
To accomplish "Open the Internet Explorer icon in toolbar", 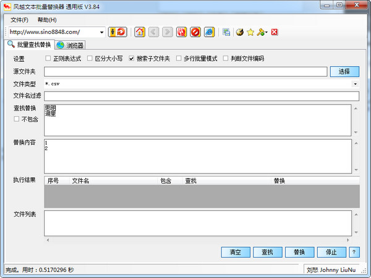I will pyautogui.click(x=209, y=32).
